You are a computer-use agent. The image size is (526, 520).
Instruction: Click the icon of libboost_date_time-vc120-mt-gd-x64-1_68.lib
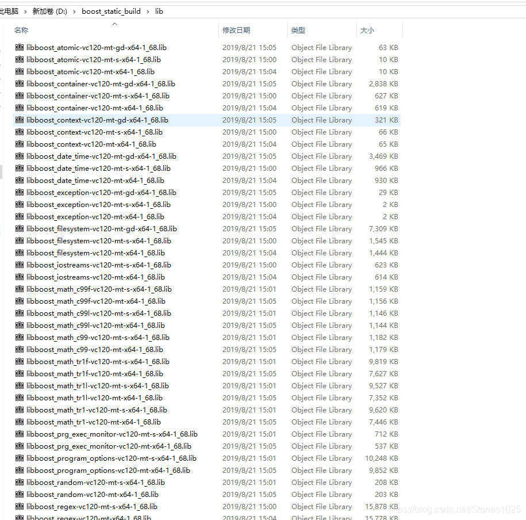point(20,156)
